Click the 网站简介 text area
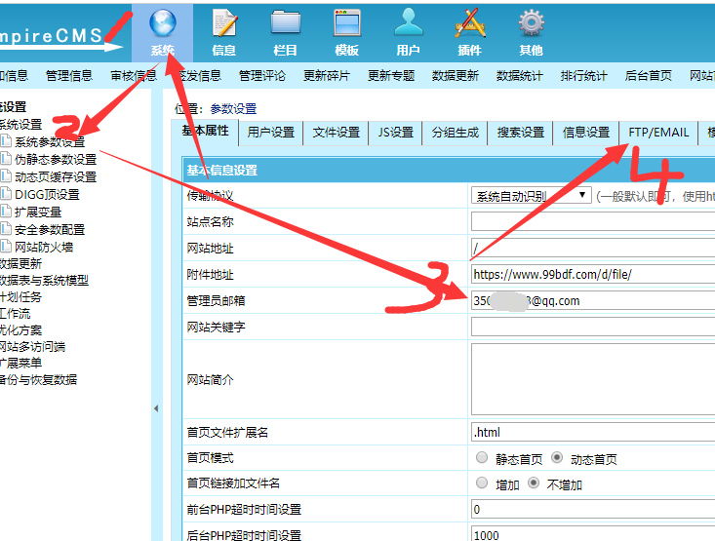Image resolution: width=715 pixels, height=541 pixels. click(592, 379)
